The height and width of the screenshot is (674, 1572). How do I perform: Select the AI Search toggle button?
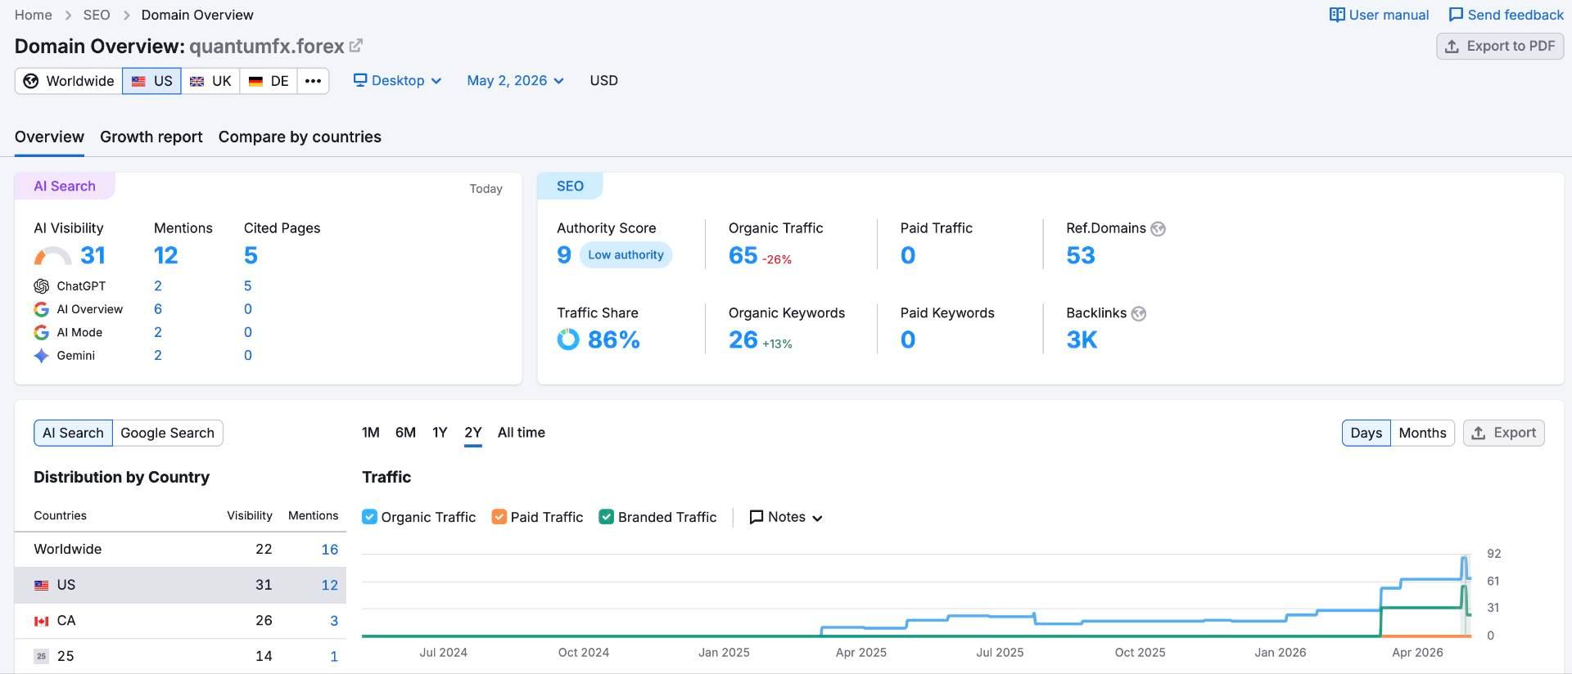[73, 434]
